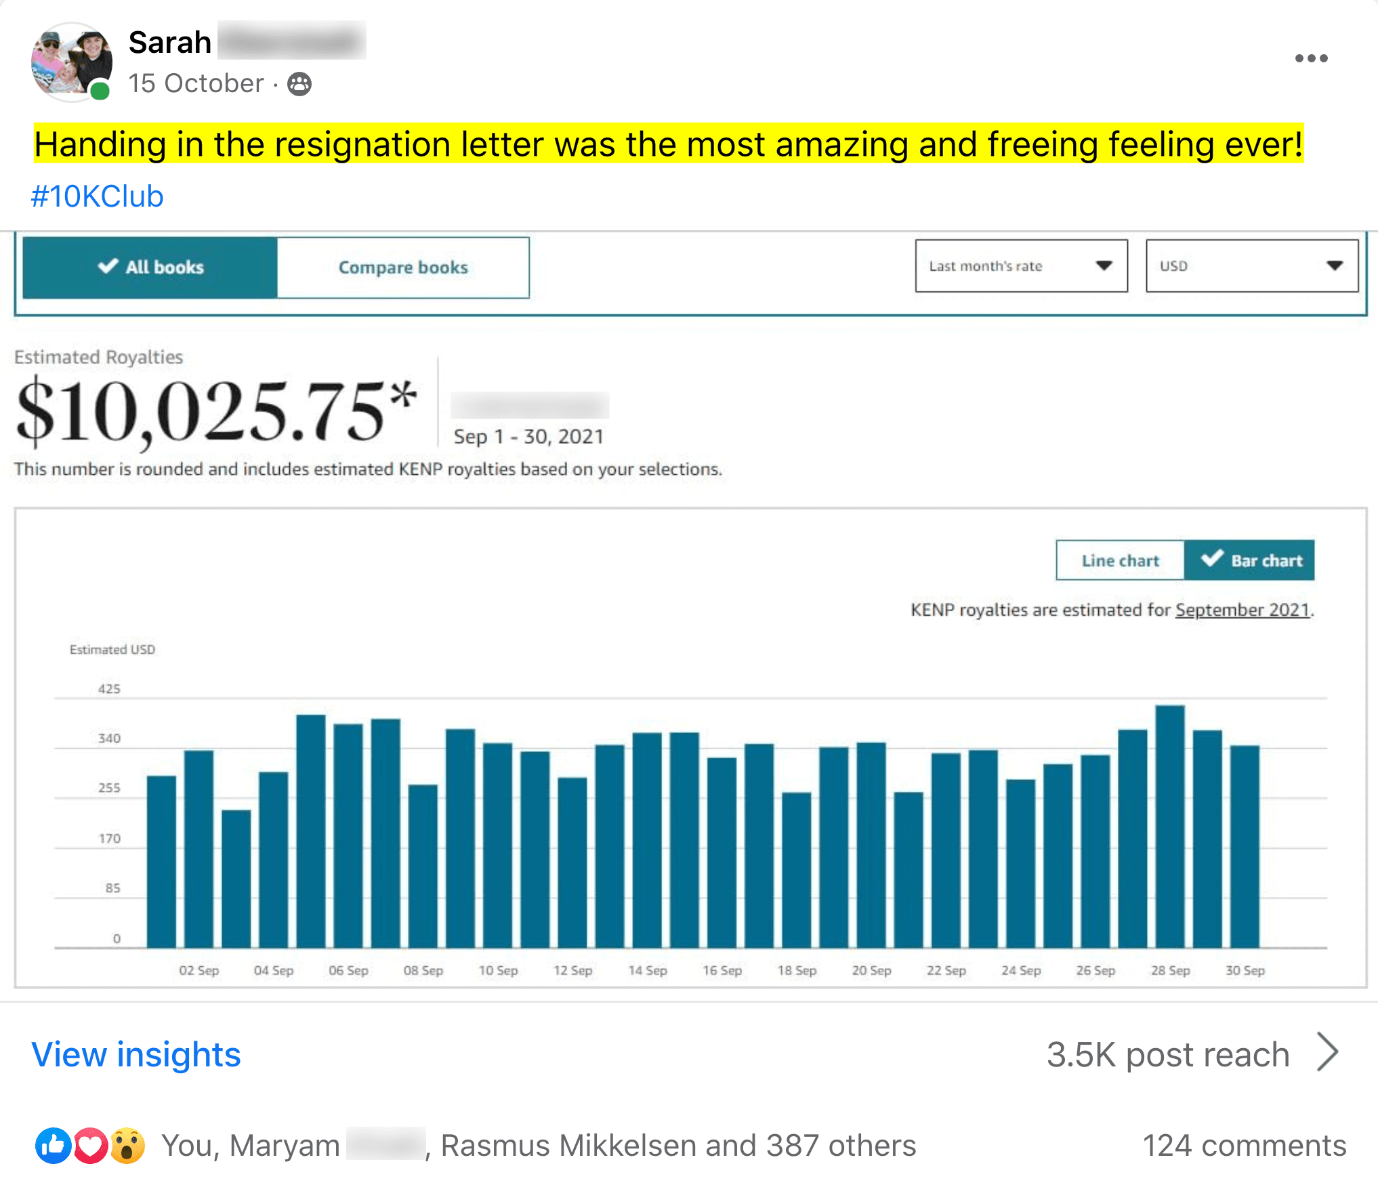The image size is (1378, 1187).
Task: Switch chart to Line chart
Action: click(x=1120, y=560)
